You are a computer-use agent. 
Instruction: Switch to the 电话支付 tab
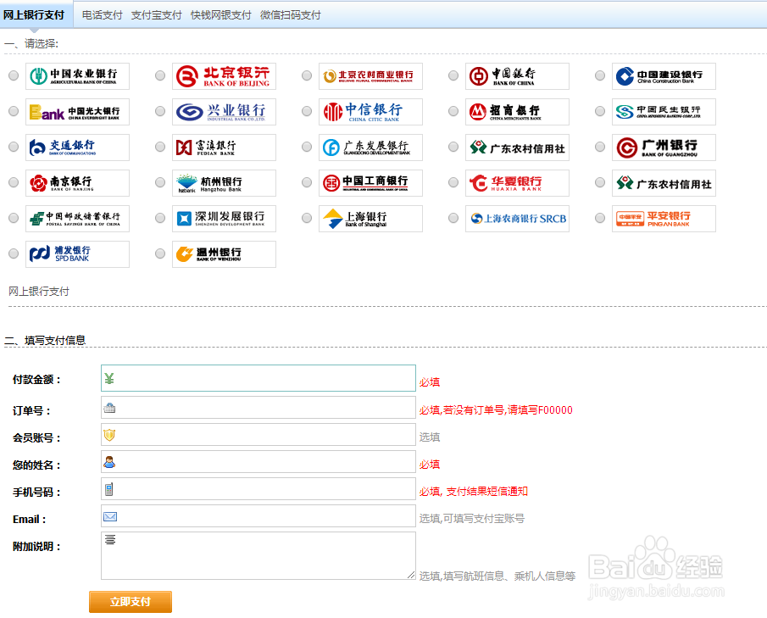click(103, 15)
